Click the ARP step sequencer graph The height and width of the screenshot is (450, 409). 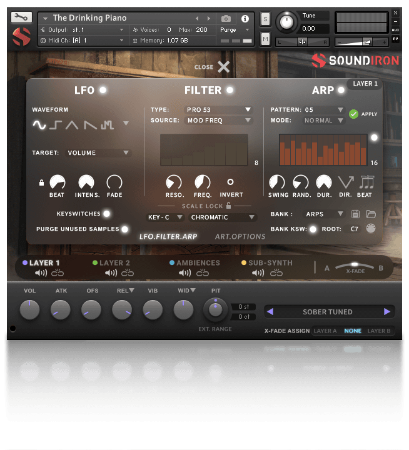[323, 149]
